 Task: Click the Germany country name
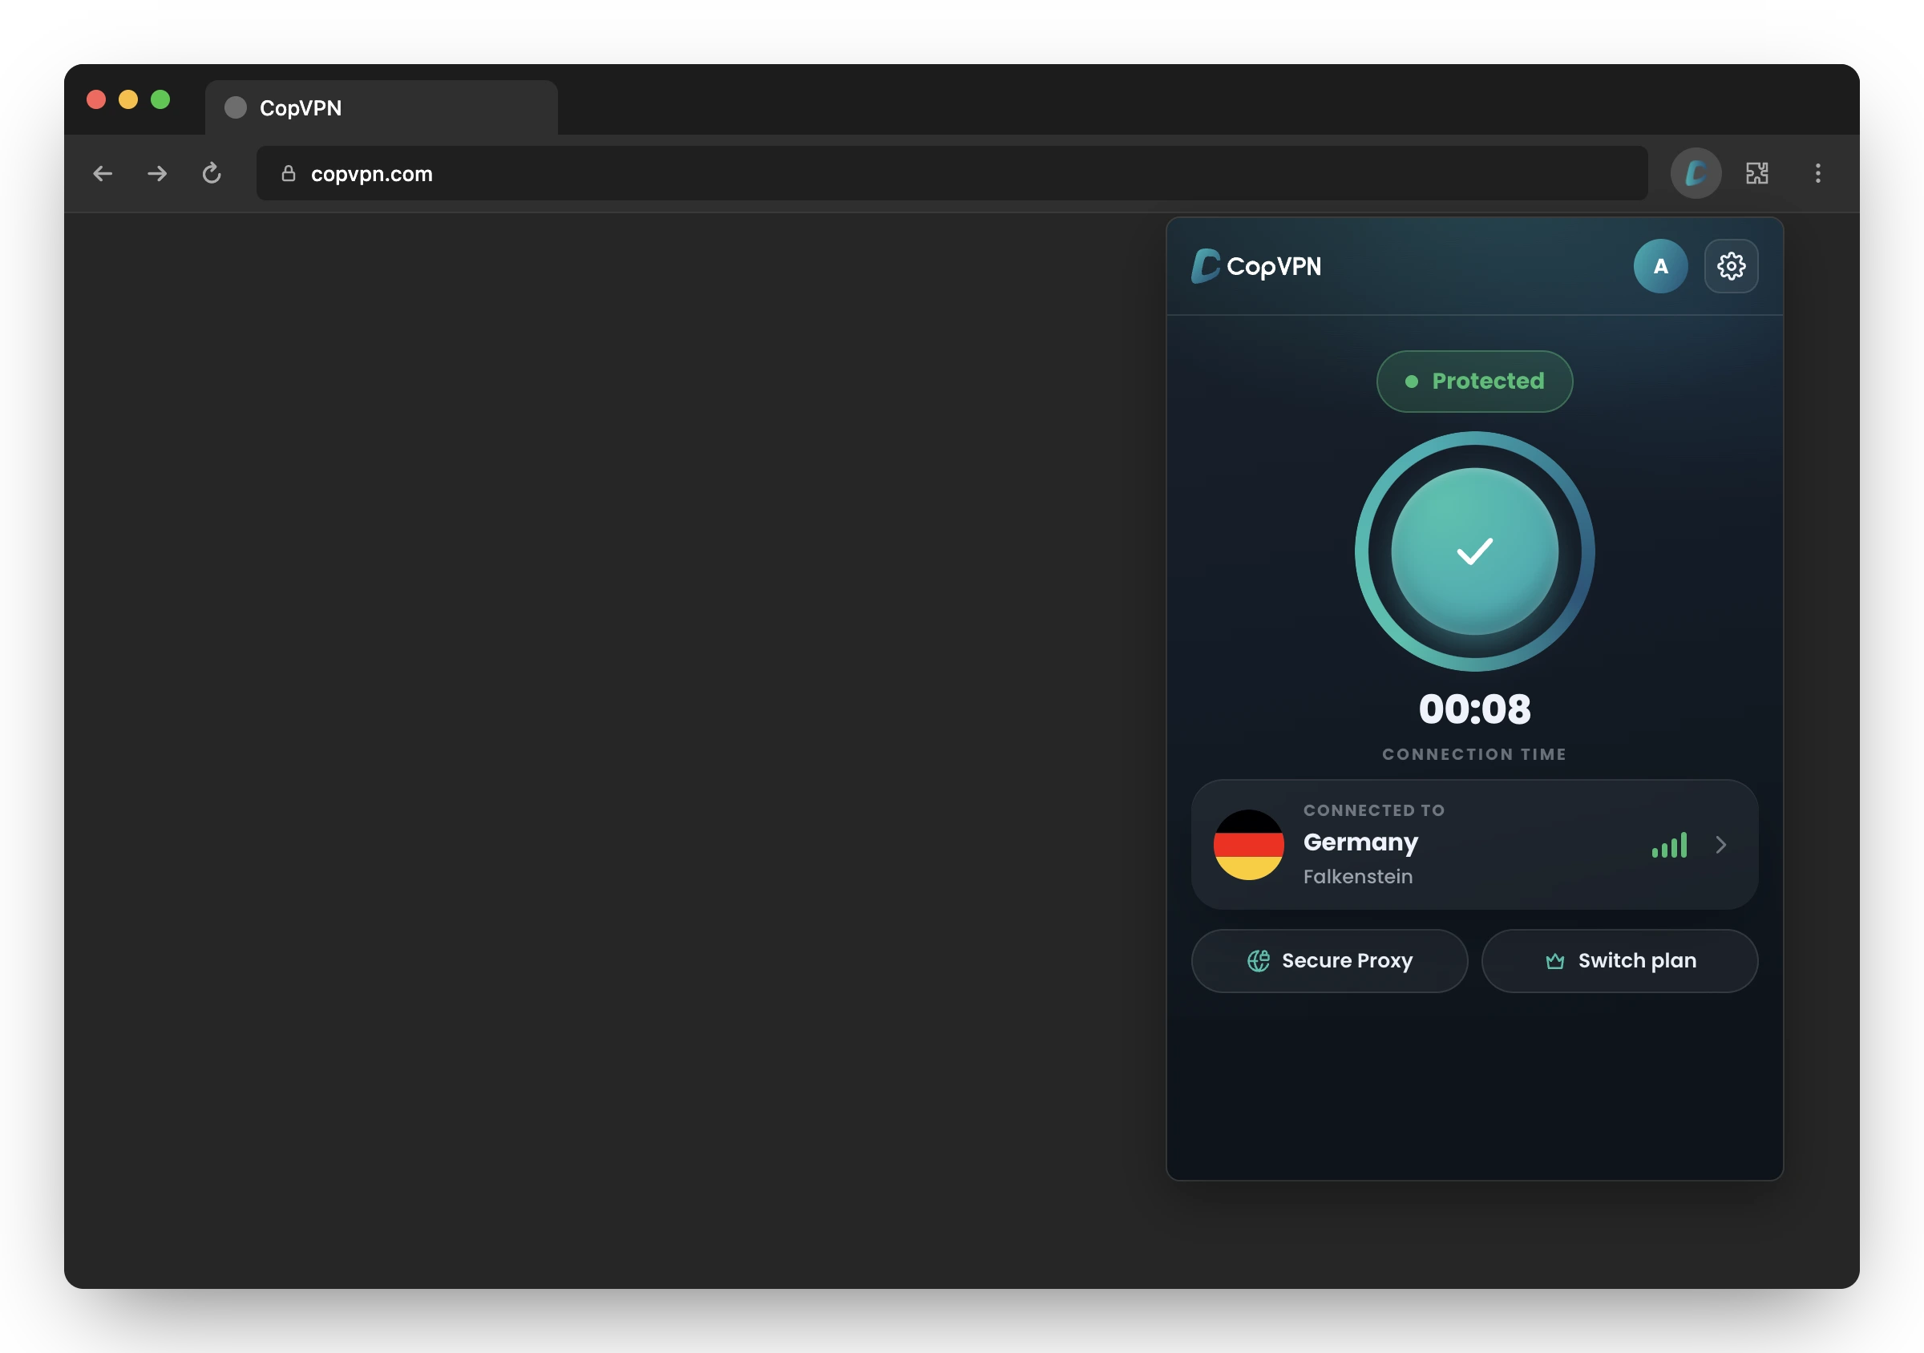point(1360,842)
